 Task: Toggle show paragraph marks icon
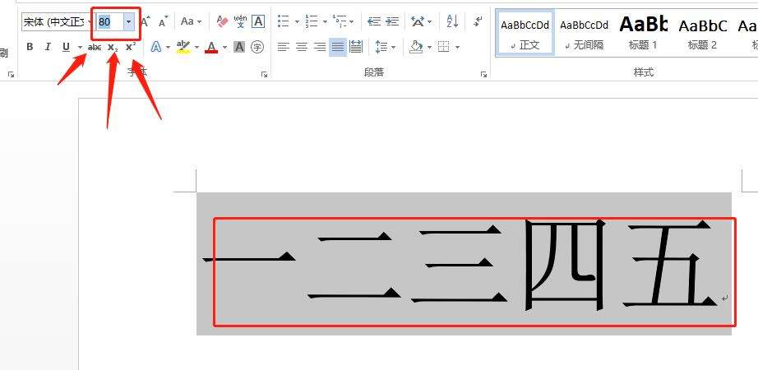tap(478, 21)
